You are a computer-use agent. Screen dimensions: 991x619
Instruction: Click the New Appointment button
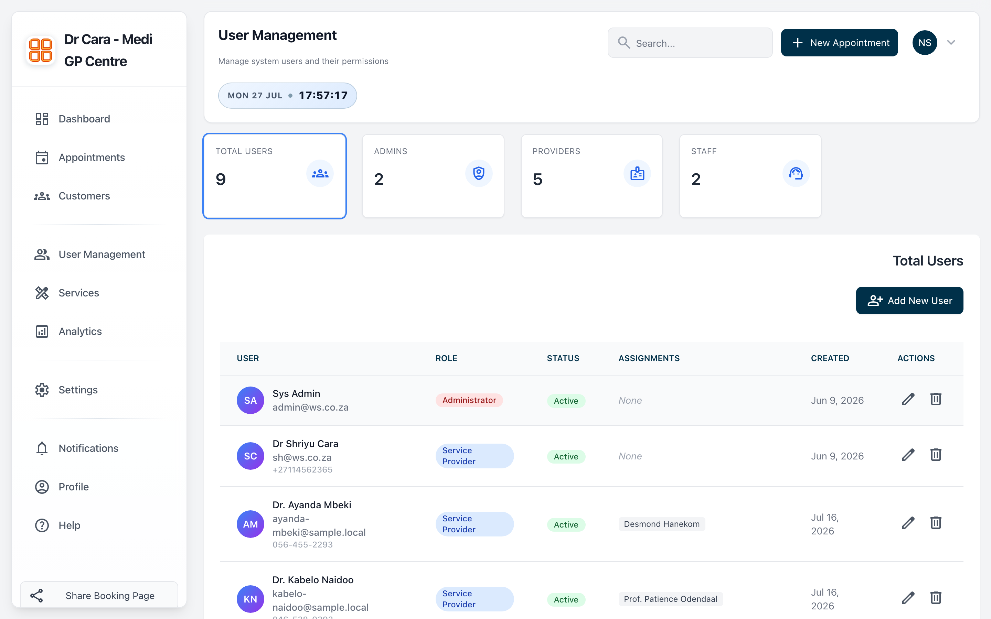pyautogui.click(x=839, y=43)
